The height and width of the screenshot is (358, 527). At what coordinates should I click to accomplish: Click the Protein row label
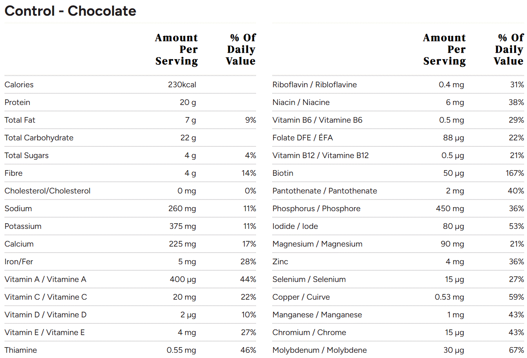coord(17,102)
